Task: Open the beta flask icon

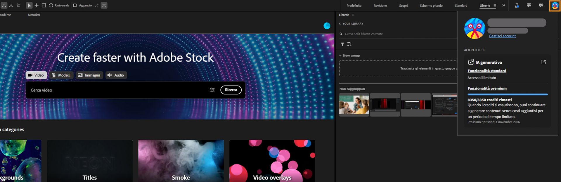Action: (x=517, y=5)
